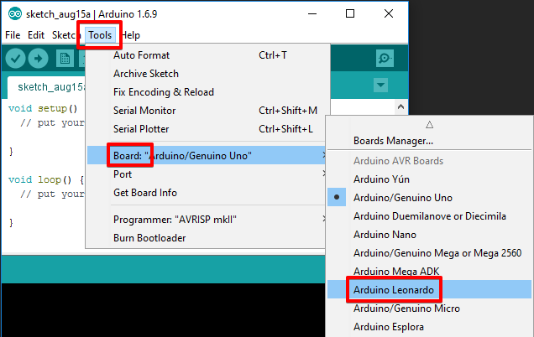This screenshot has height=337, width=534.
Task: Expand the Board submenu arrow
Action: pos(324,155)
